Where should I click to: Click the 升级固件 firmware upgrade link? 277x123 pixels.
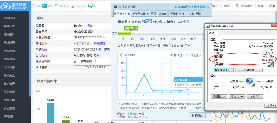(x=100, y=44)
